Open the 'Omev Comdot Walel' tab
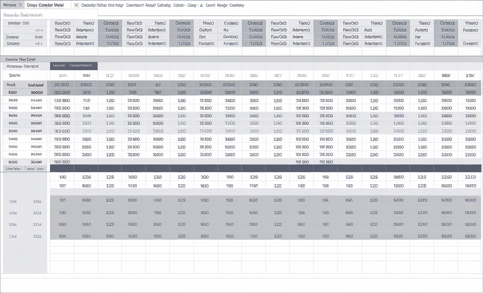Screen dimensions: 483x293 45,5
